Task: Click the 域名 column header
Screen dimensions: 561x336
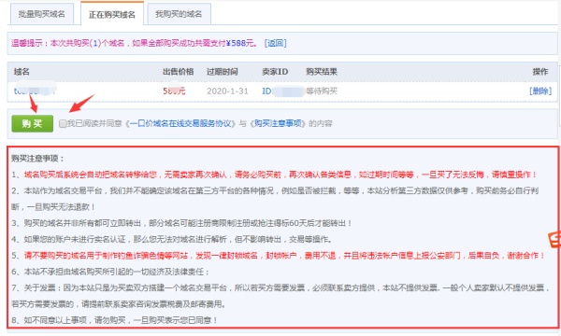Action: click(x=22, y=72)
